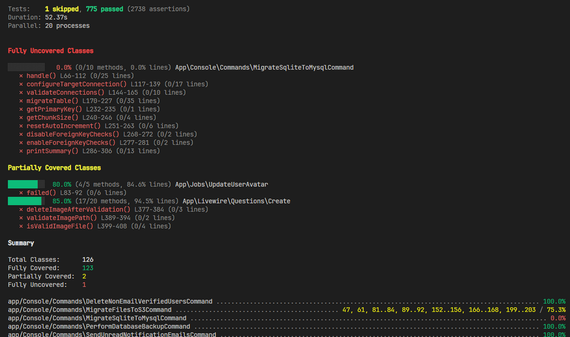Click the 85.0% green coverage progress bar
The image size is (570, 337).
(26, 201)
